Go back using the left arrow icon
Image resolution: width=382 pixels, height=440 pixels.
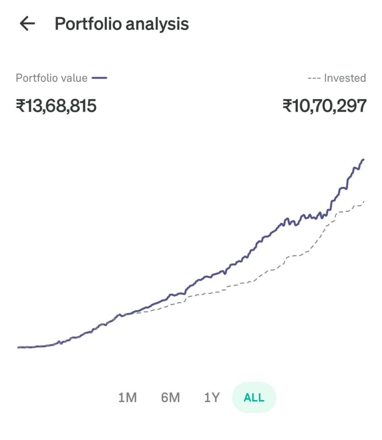27,23
